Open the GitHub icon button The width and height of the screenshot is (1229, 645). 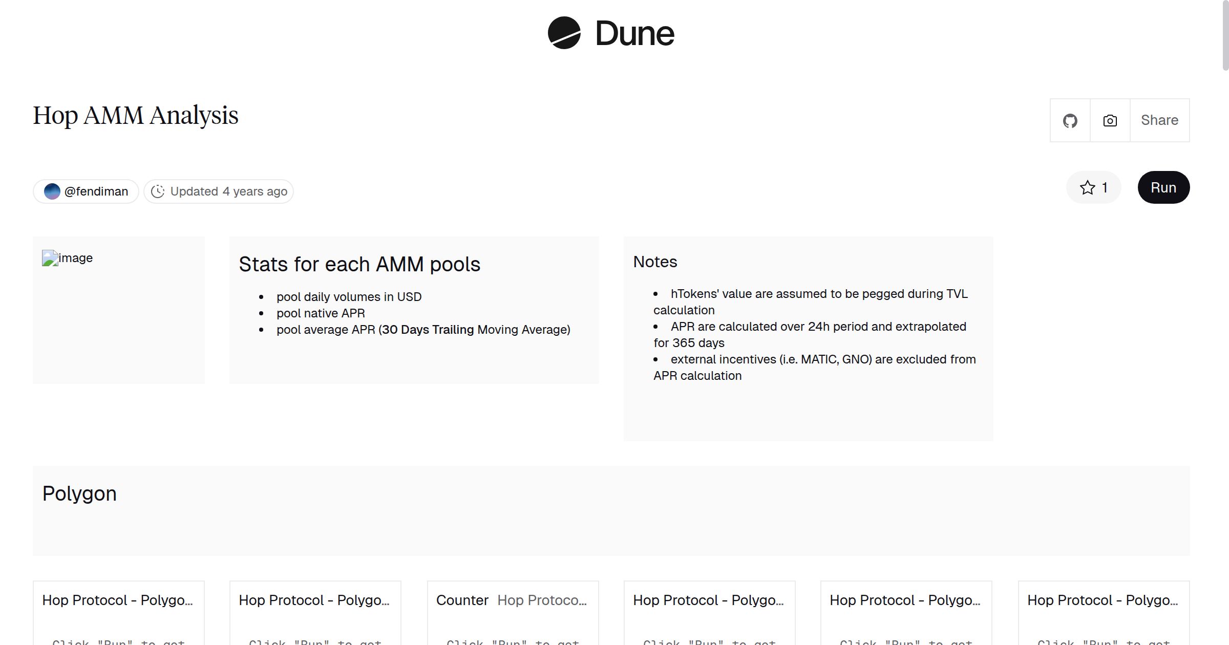click(x=1070, y=121)
